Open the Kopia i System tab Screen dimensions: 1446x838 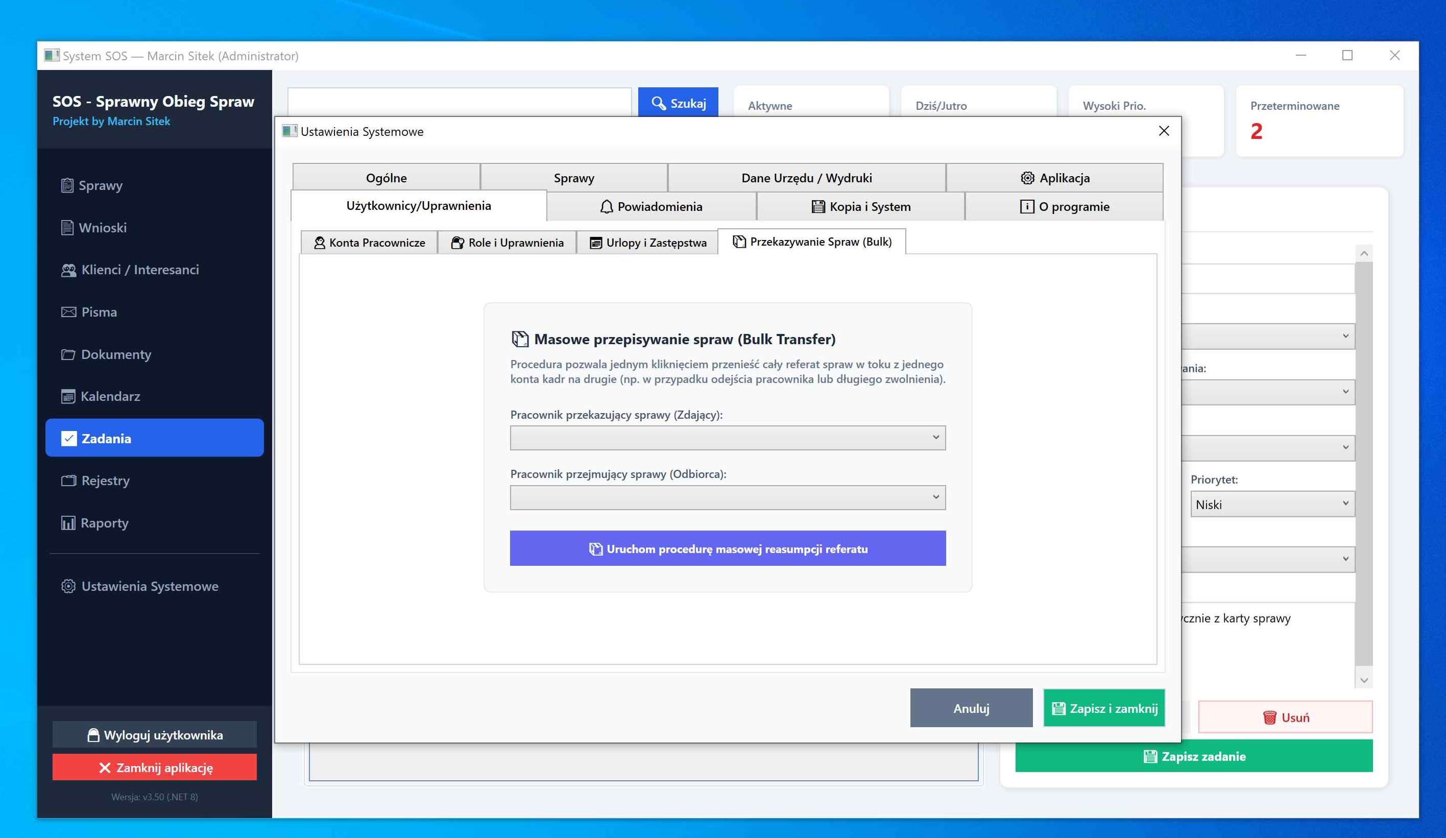pyautogui.click(x=861, y=207)
